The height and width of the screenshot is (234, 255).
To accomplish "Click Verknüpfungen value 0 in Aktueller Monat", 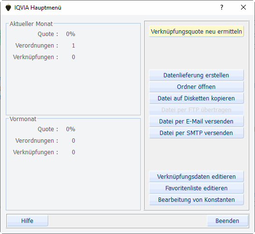I will [x=73, y=57].
